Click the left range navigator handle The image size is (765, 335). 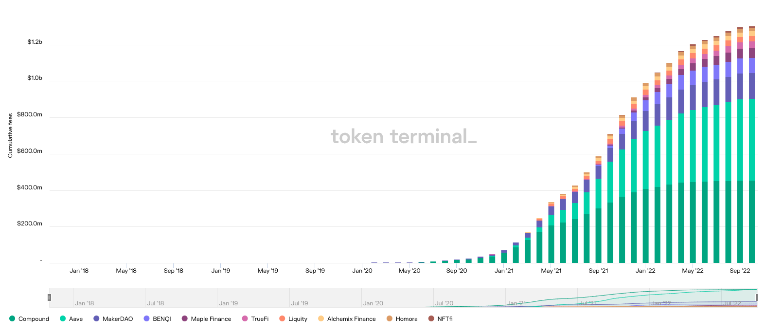[49, 298]
